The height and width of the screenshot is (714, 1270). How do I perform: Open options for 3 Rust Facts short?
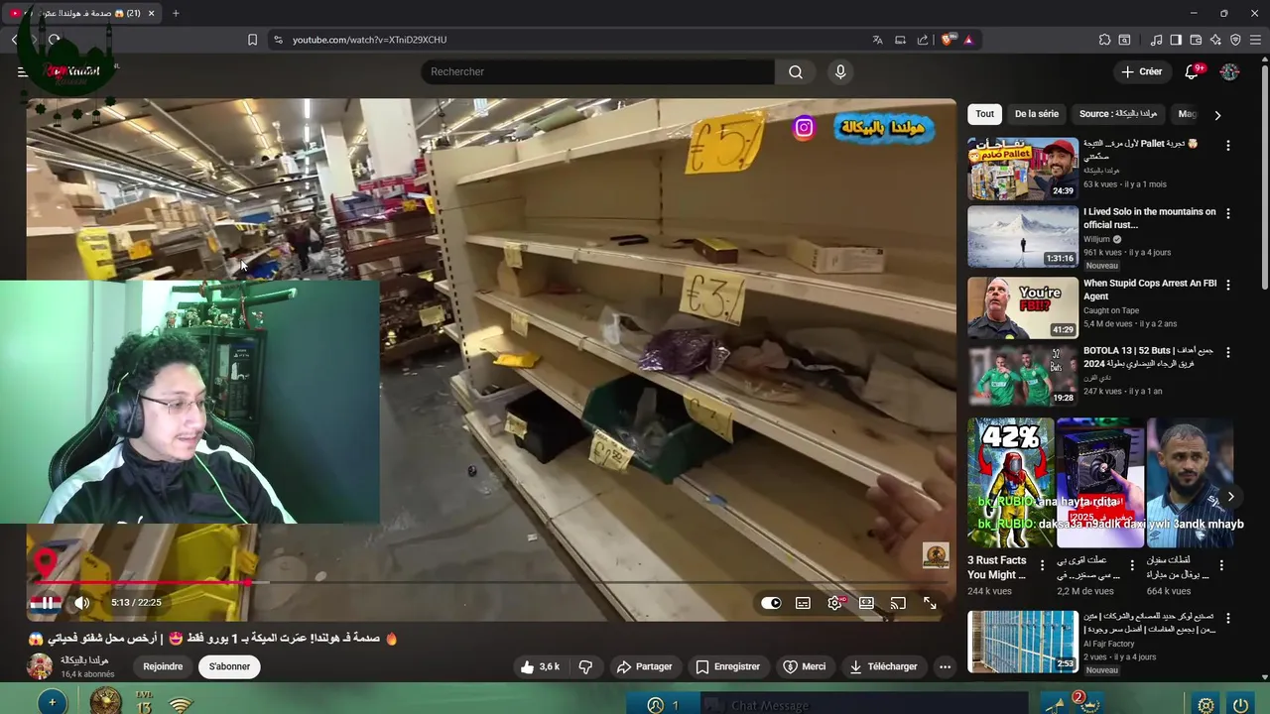(x=1042, y=565)
